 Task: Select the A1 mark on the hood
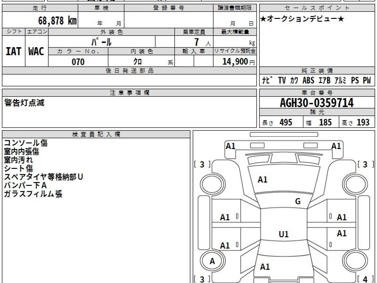(x=262, y=180)
